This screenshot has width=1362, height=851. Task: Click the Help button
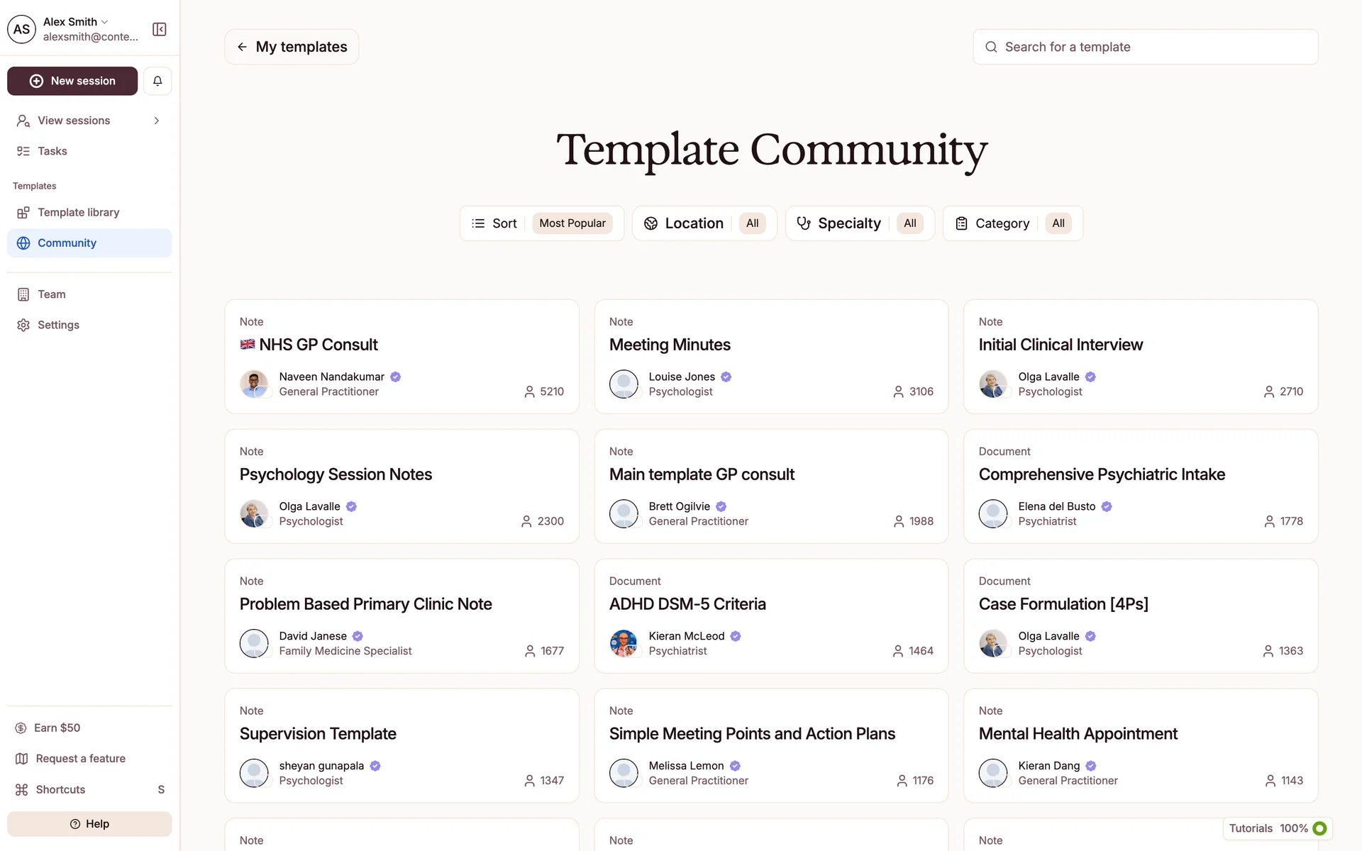pos(89,824)
